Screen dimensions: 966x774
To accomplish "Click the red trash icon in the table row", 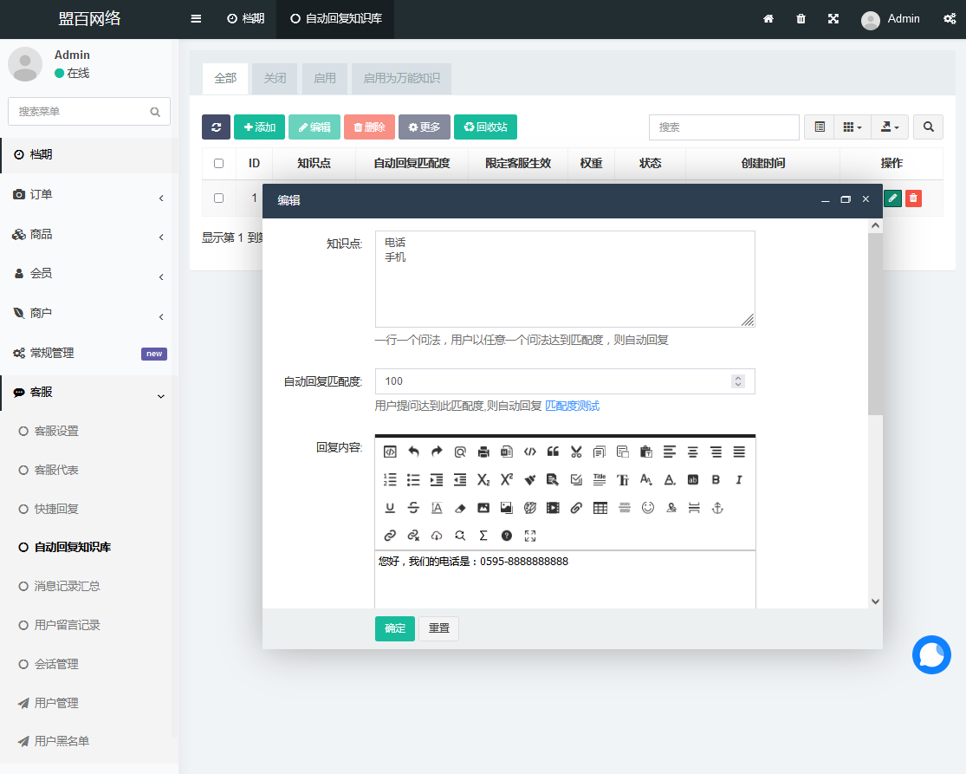I will coord(913,198).
